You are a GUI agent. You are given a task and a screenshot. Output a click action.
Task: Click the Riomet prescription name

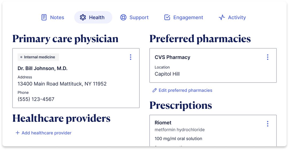pyautogui.click(x=163, y=123)
